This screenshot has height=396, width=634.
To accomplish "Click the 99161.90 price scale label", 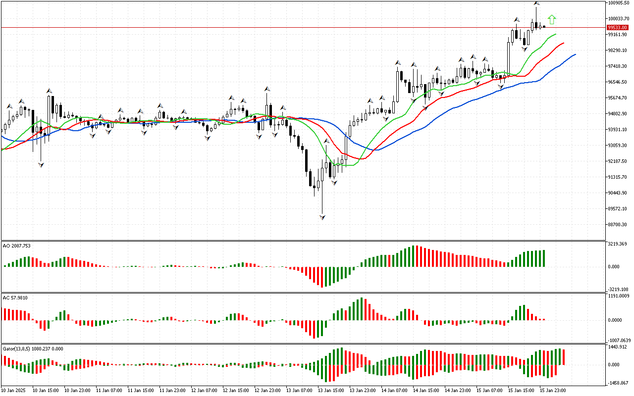I will point(618,35).
